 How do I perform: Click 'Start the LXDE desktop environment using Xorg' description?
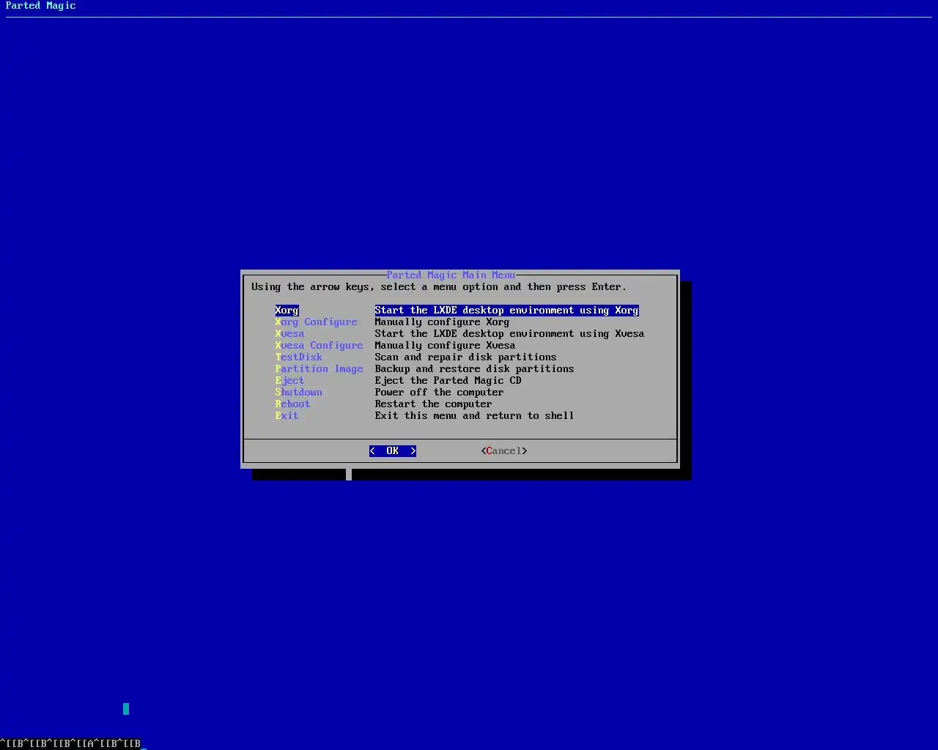click(507, 311)
